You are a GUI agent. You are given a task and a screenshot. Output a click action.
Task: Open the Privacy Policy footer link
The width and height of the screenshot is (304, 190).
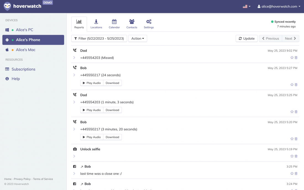tap(22, 179)
